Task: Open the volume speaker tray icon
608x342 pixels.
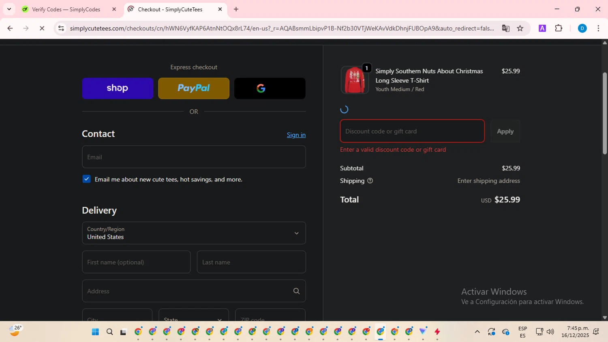Action: [550, 332]
